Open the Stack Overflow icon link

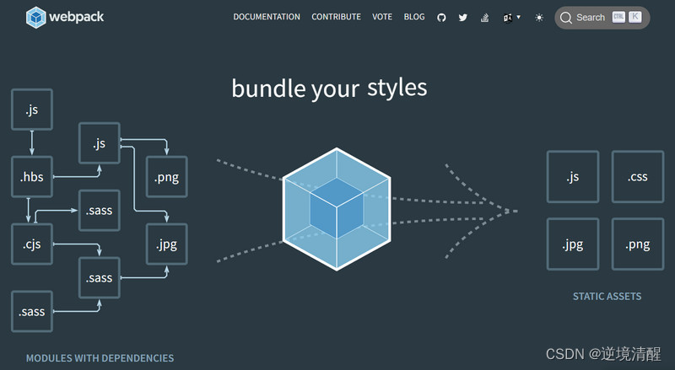click(x=484, y=18)
